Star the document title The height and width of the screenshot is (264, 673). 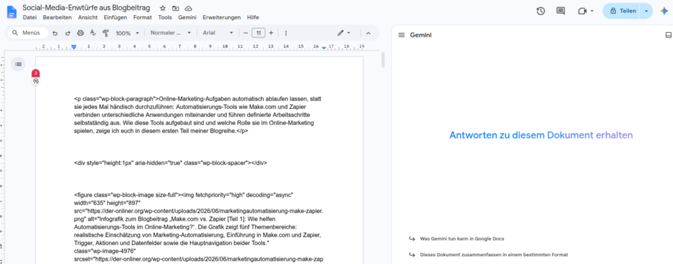[163, 8]
